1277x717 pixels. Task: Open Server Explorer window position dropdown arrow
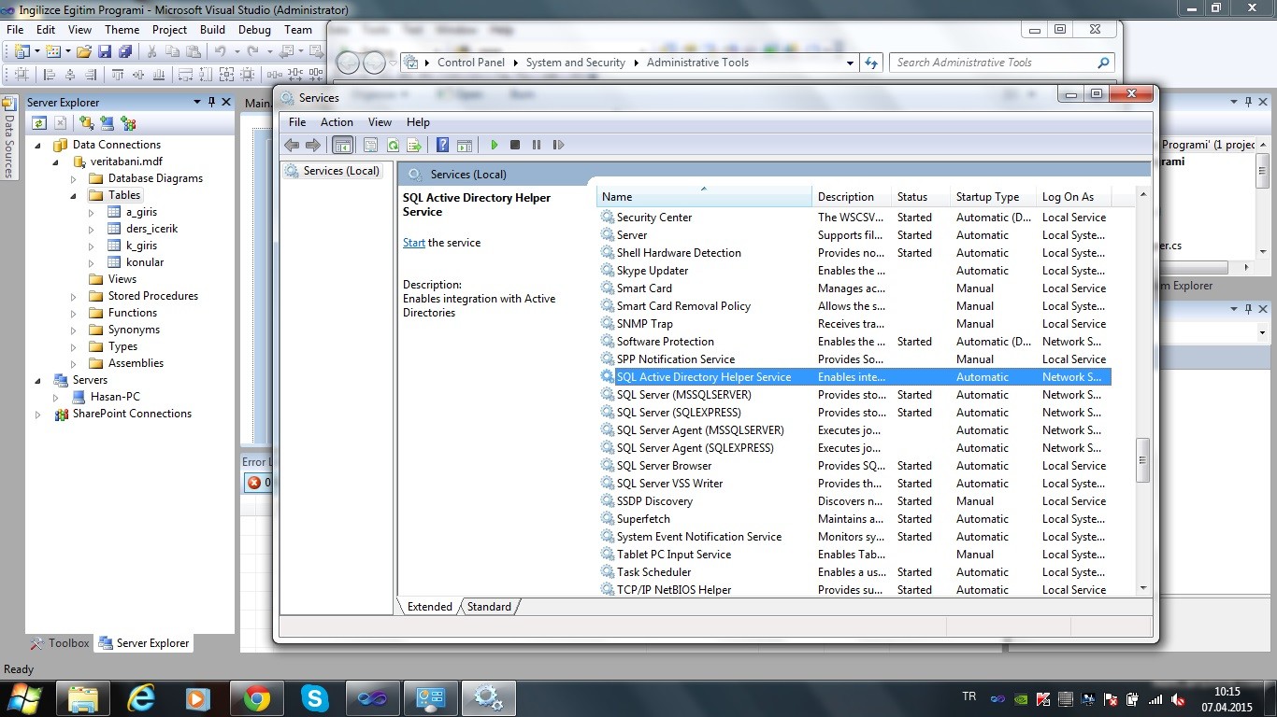coord(196,102)
